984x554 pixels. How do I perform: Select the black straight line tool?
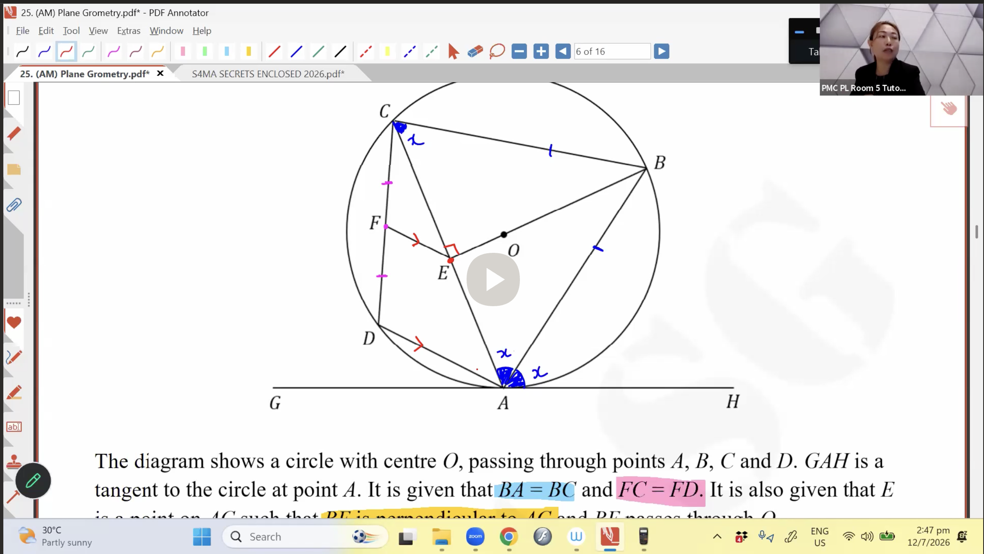coord(340,52)
